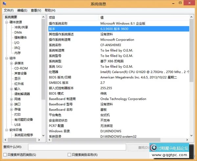The height and width of the screenshot is (161, 197).
Task: Select 冲突/共享 in the tree
Action: click(x=21, y=27)
